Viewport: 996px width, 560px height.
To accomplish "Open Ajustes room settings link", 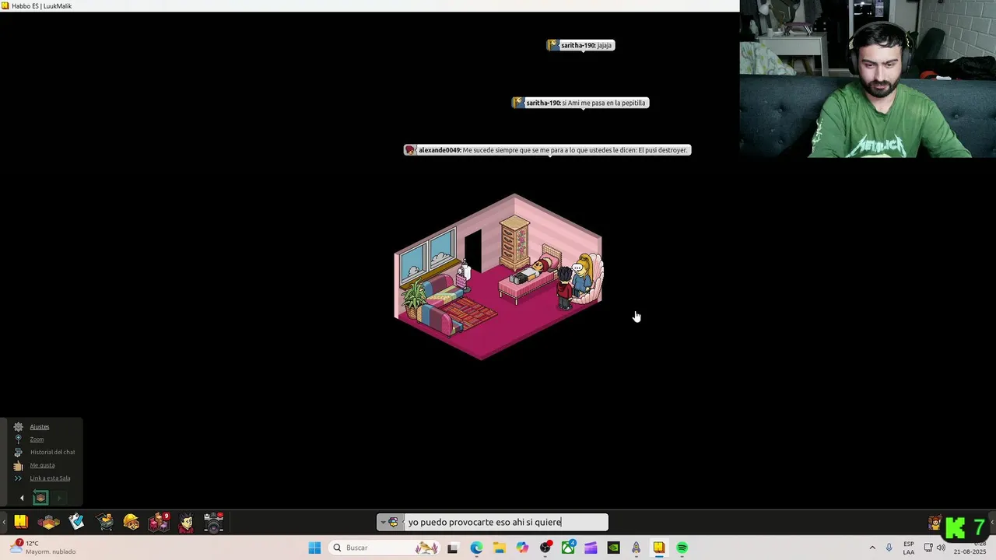I will click(40, 426).
